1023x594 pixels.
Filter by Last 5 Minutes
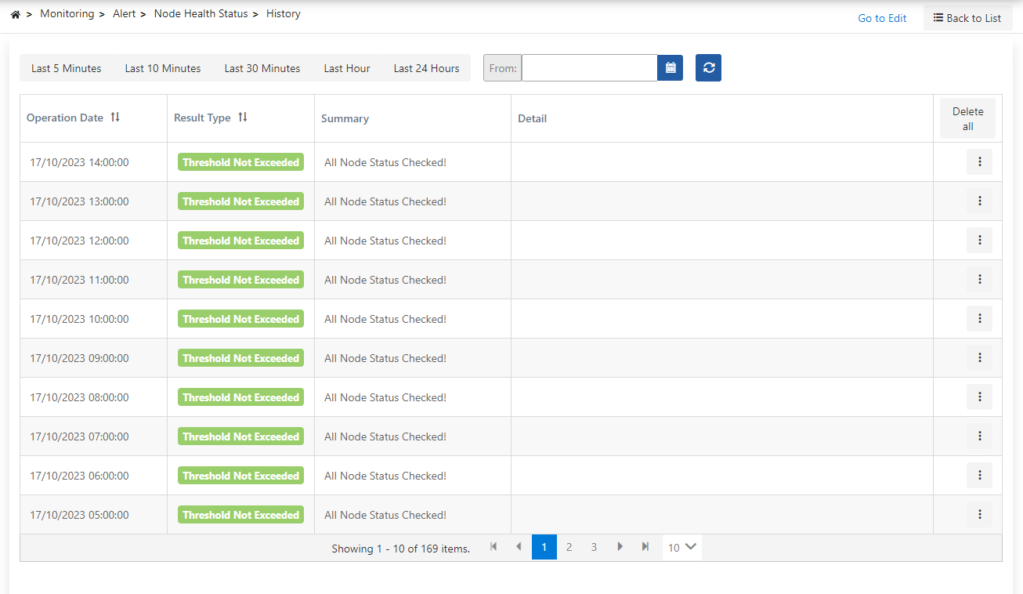(x=67, y=68)
